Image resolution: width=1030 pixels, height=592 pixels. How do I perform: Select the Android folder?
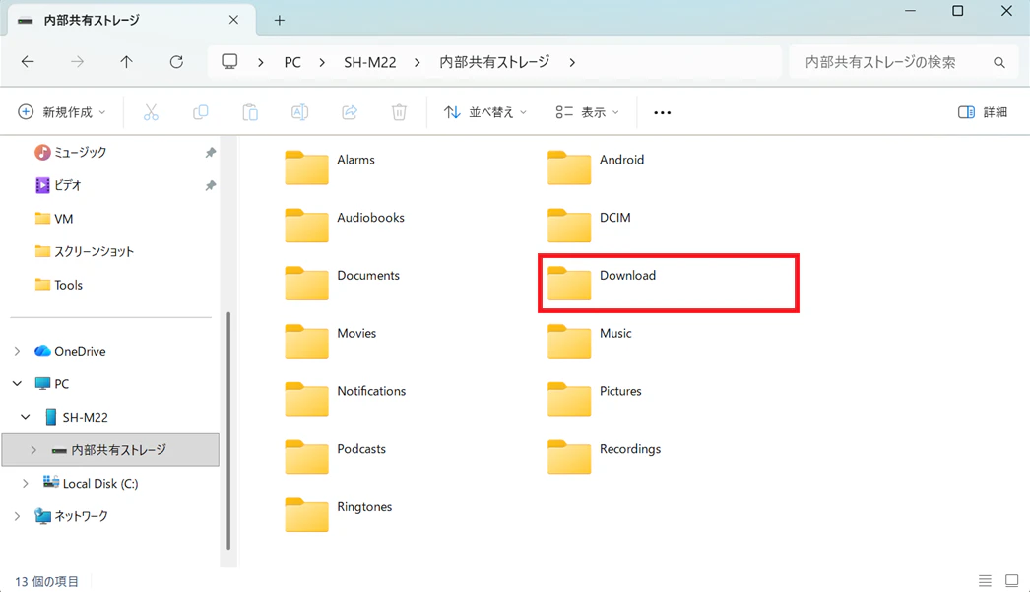596,166
